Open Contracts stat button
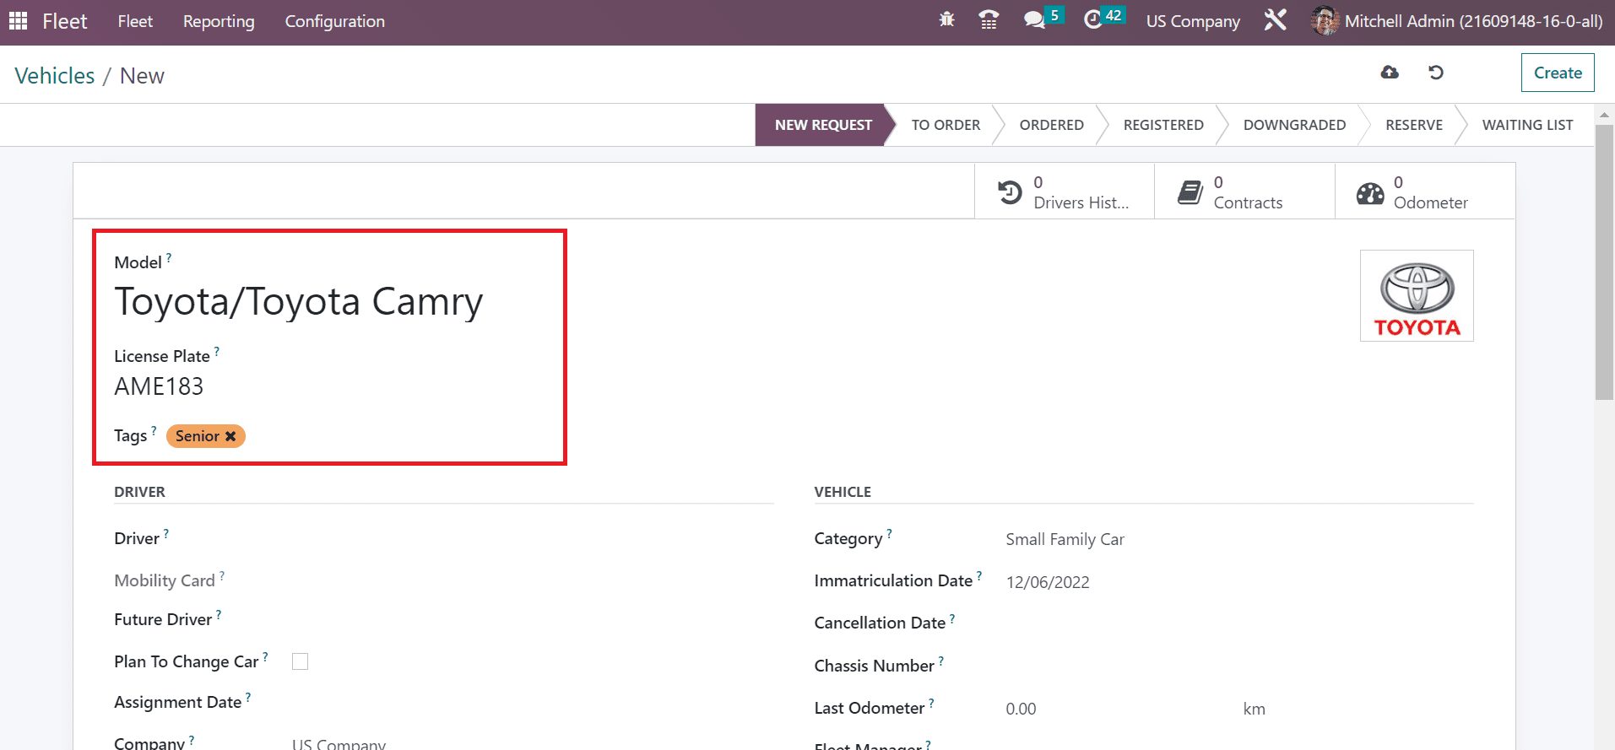 [x=1244, y=192]
